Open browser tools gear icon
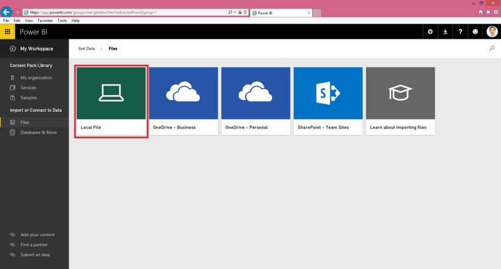Image resolution: width=501 pixels, height=269 pixels. coord(496,12)
